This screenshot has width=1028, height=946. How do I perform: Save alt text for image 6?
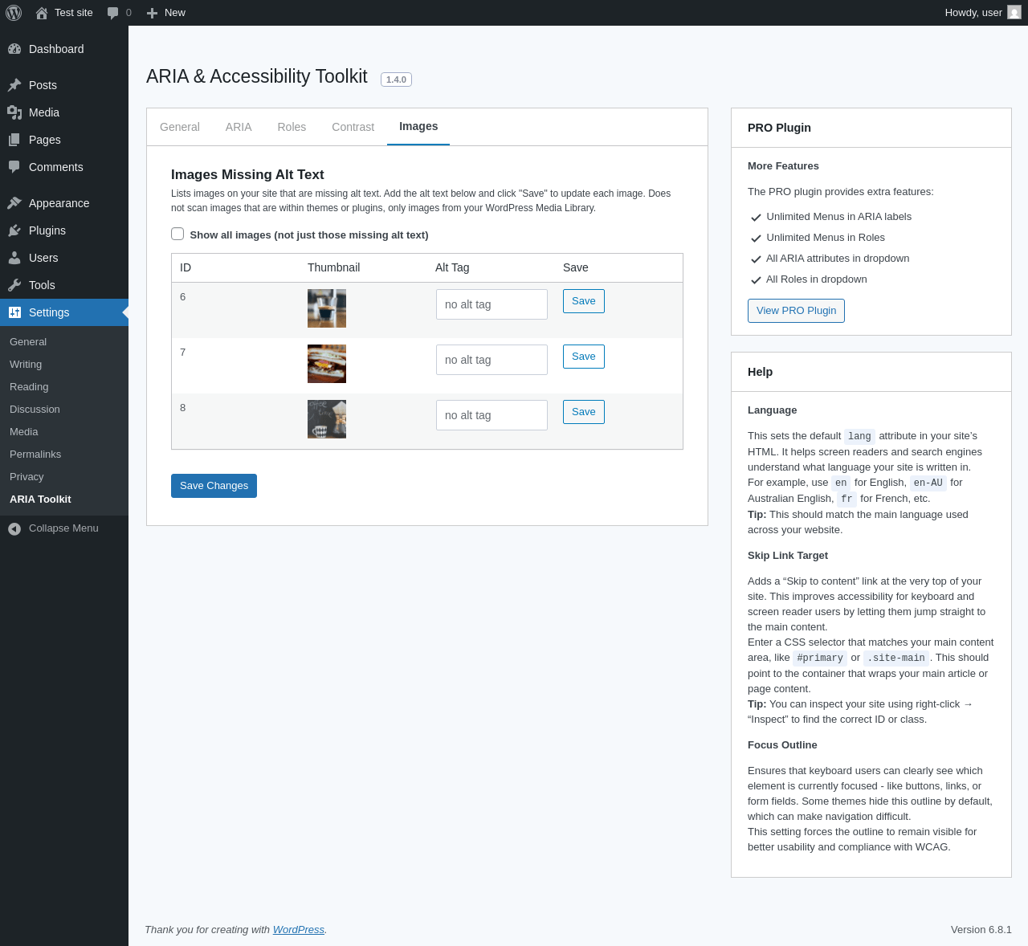click(x=584, y=301)
